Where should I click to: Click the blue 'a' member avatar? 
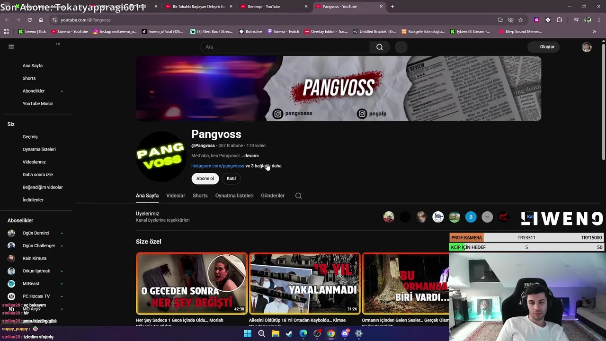(x=471, y=217)
